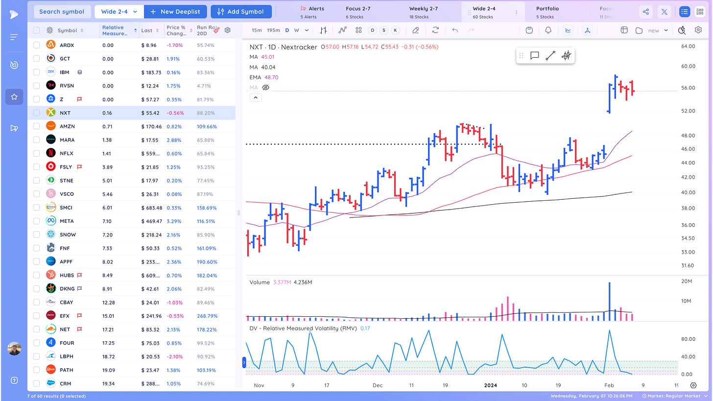
Task: Sort by the Last price column
Action: tap(150, 30)
